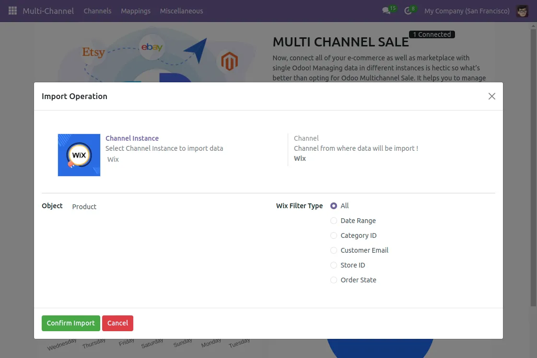Close the Import Operation dialog with X
This screenshot has width=537, height=358.
tap(492, 96)
